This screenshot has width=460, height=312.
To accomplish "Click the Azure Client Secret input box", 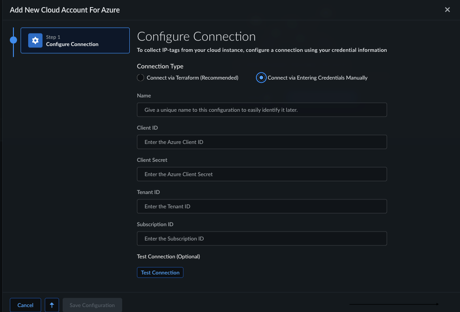I will 262,174.
